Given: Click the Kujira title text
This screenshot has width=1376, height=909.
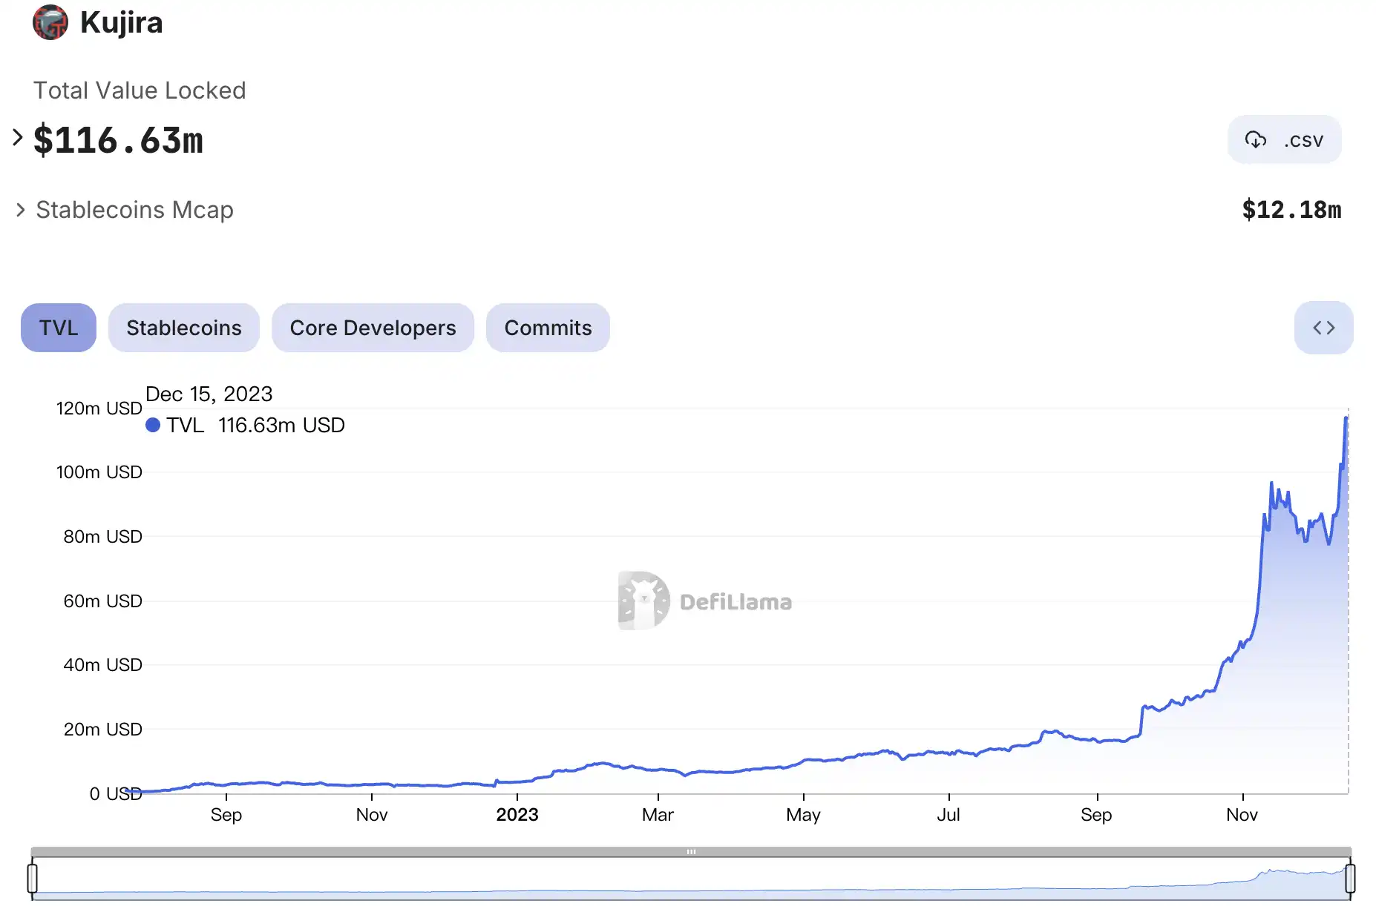Looking at the screenshot, I should click(x=121, y=22).
